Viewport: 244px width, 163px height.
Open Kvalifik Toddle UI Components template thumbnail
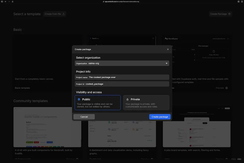tap(47, 127)
